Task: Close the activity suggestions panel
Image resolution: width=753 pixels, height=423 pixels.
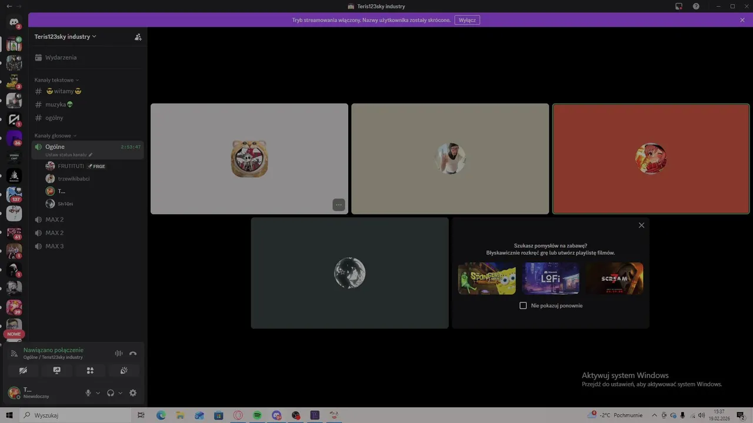Action: pyautogui.click(x=641, y=226)
